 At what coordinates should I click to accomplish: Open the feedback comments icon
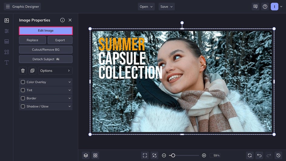click(255, 7)
